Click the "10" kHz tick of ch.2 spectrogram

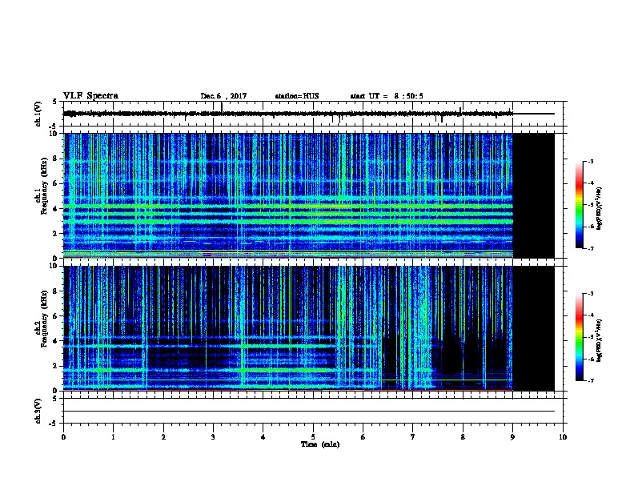(54, 266)
